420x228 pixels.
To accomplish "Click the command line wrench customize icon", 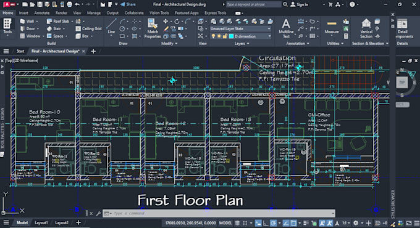I will (98, 213).
